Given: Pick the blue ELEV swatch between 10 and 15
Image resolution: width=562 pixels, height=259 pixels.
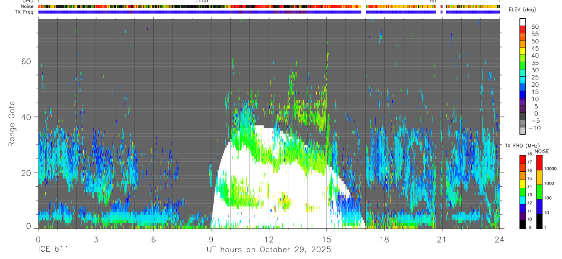Looking at the screenshot, I should click(523, 94).
